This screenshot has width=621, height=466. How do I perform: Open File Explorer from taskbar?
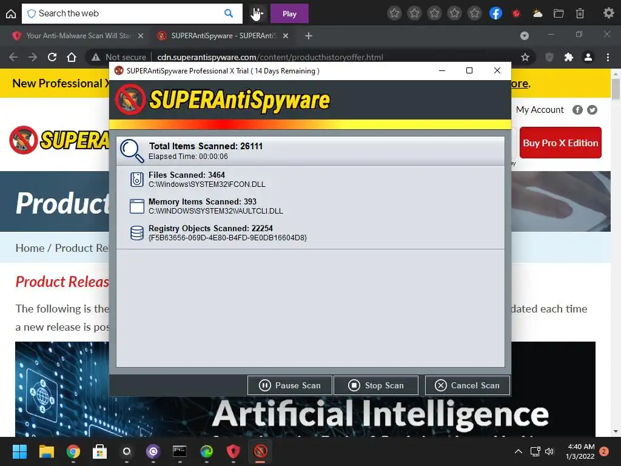click(x=46, y=451)
